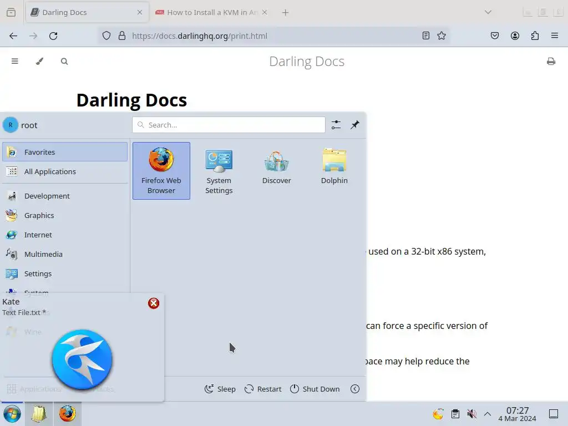Open Dolphin file manager

point(334,171)
